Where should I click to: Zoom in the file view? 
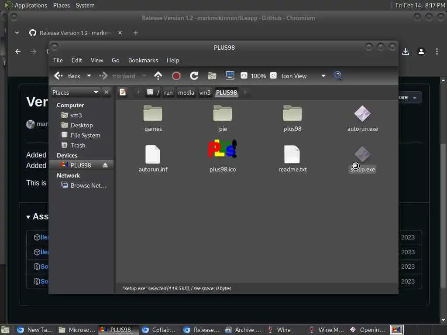[273, 75]
